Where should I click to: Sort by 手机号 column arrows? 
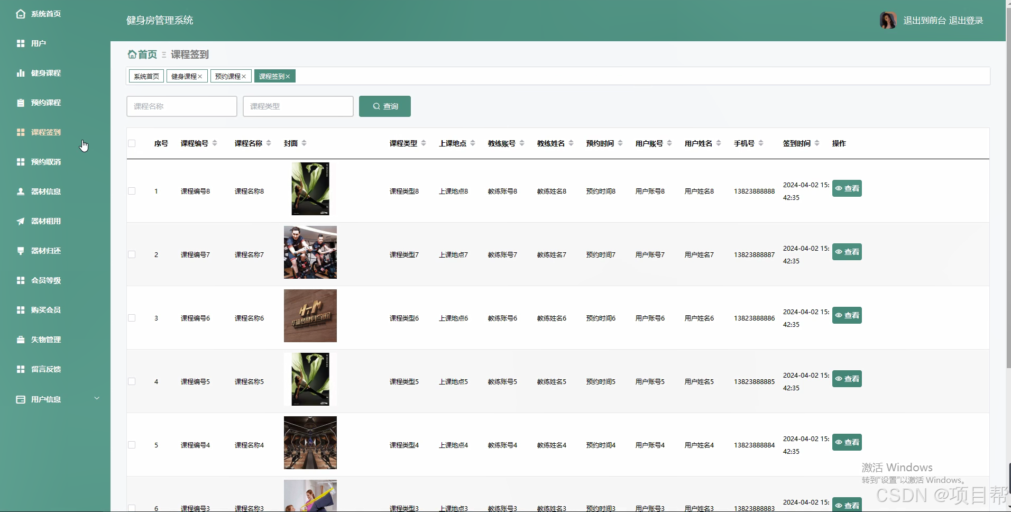click(x=761, y=143)
